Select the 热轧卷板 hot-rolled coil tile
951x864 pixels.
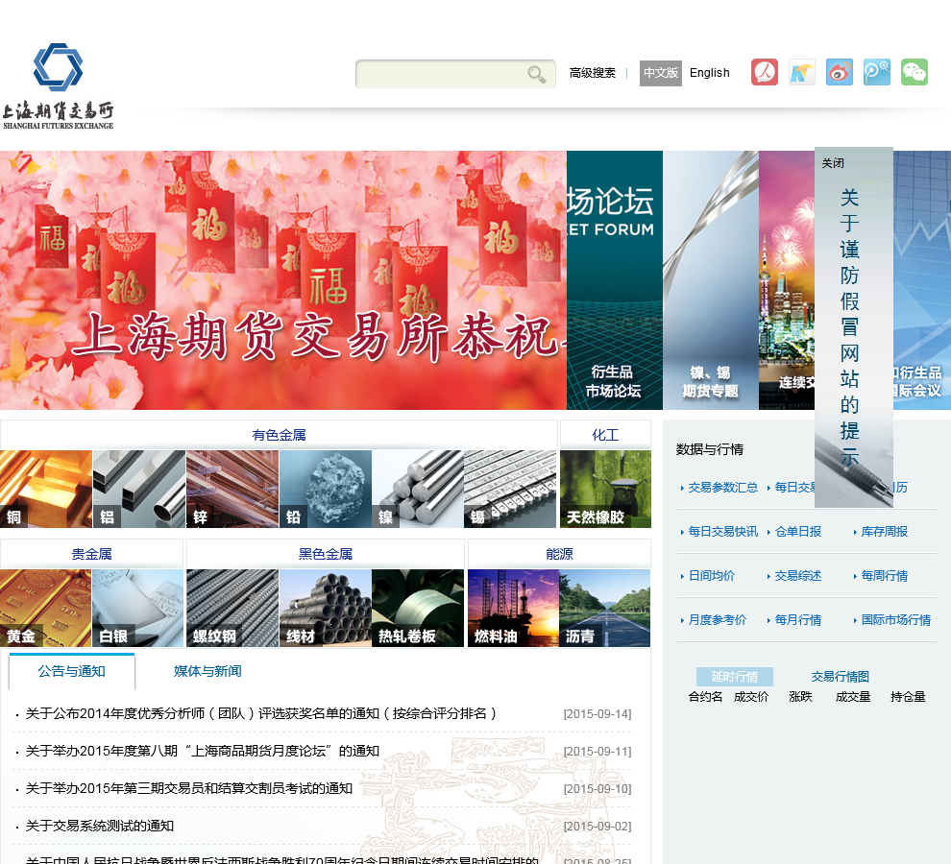pos(418,608)
